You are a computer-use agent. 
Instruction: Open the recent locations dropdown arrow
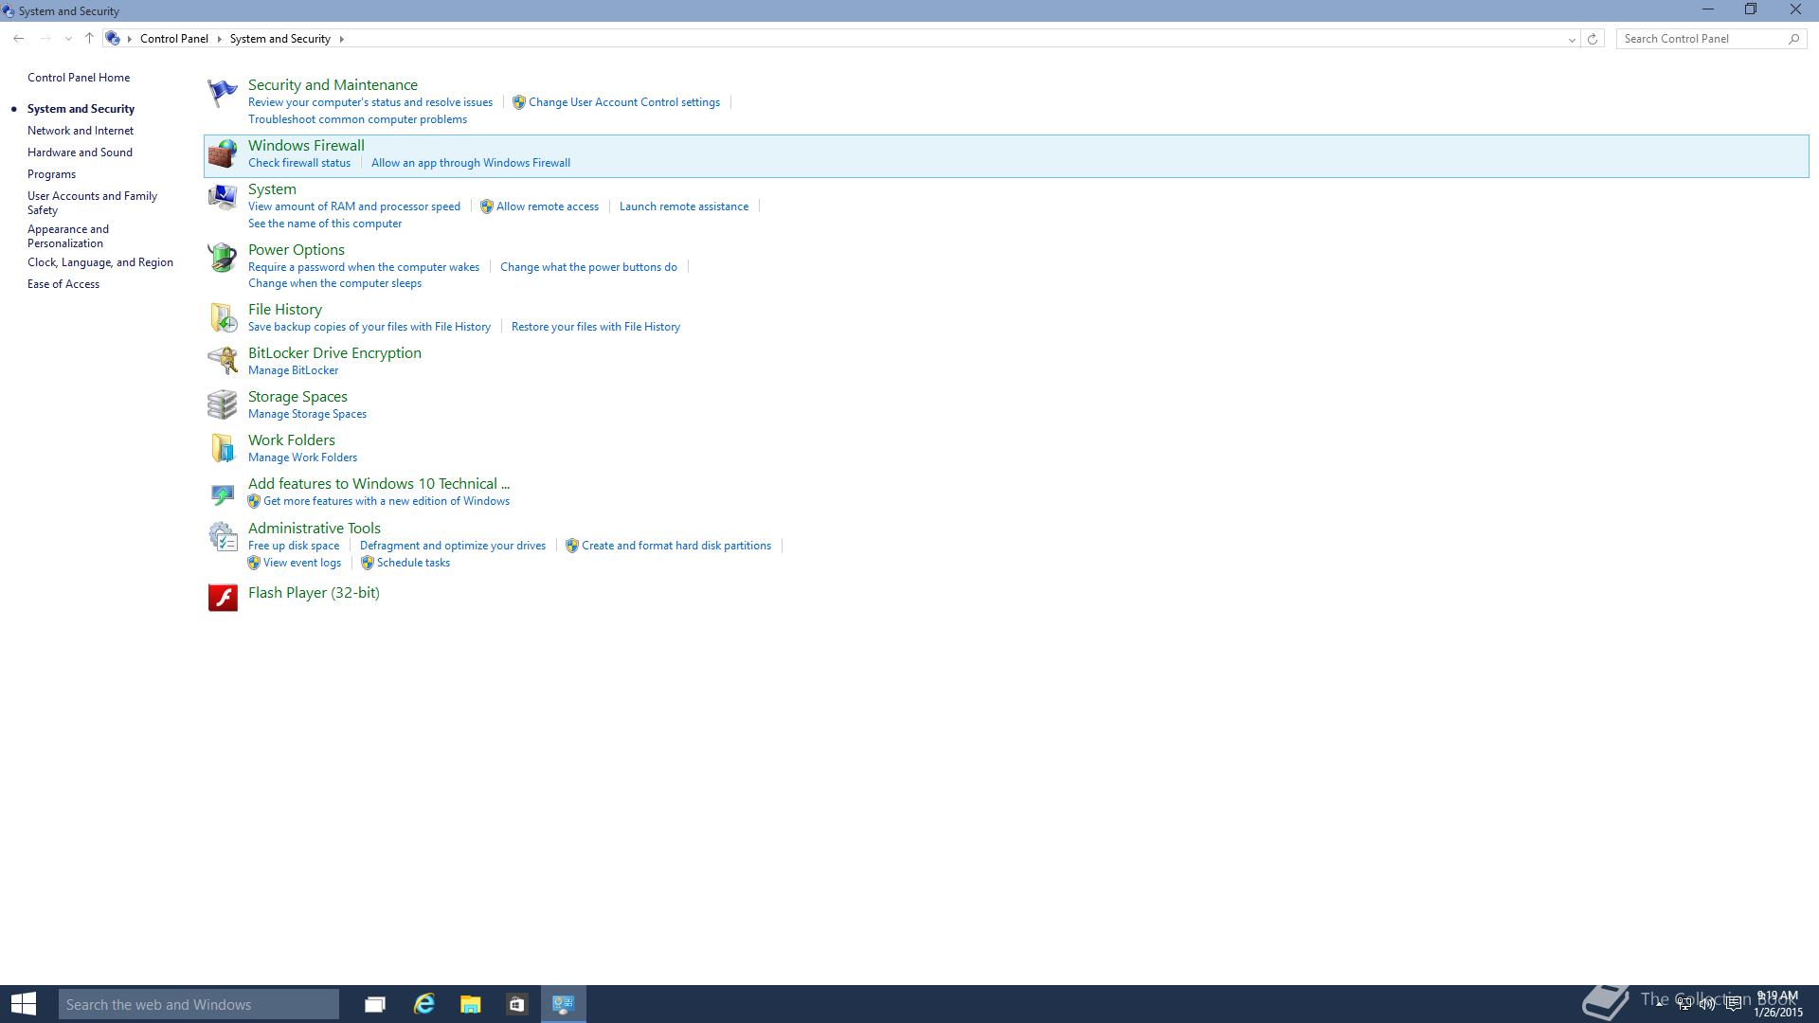click(x=68, y=39)
